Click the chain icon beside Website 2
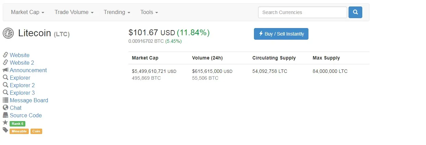The height and width of the screenshot is (145, 426). pyautogui.click(x=5, y=63)
